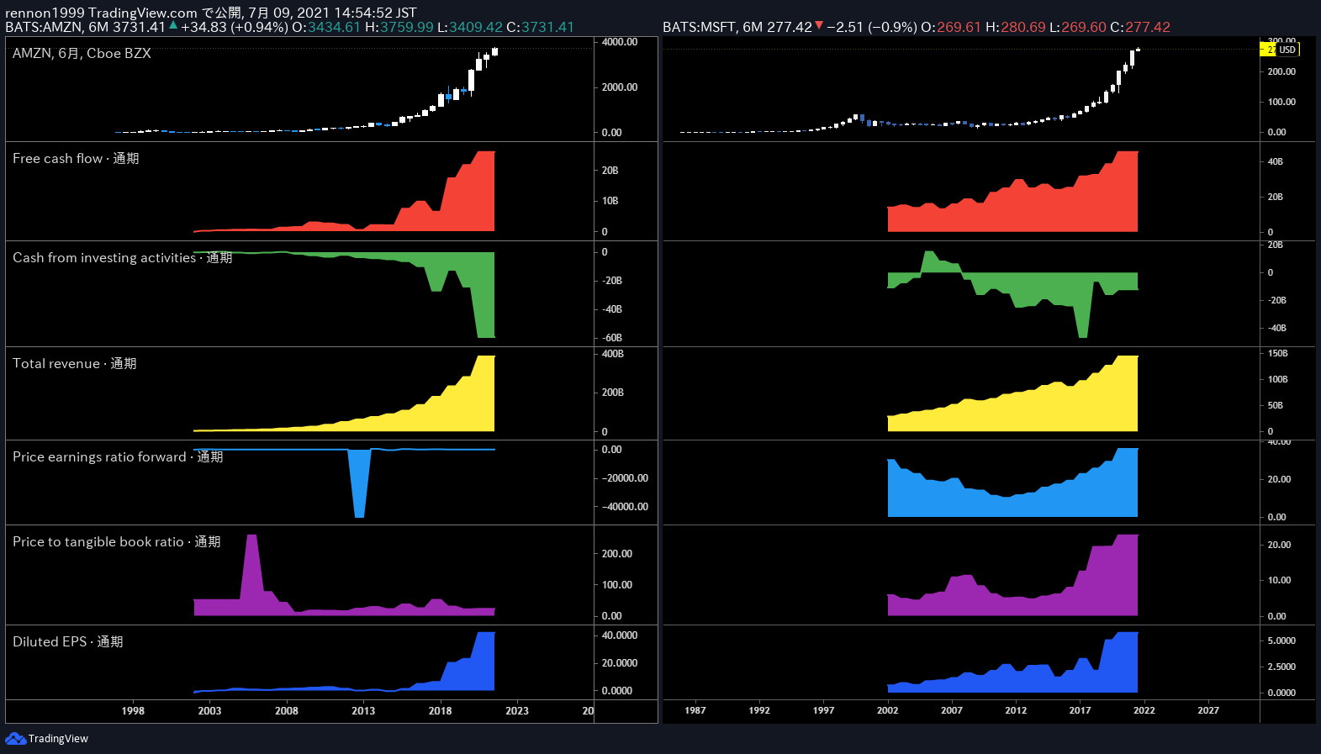Click the 2013 marker on AMZN time axis
The width and height of the screenshot is (1321, 754).
tap(363, 710)
